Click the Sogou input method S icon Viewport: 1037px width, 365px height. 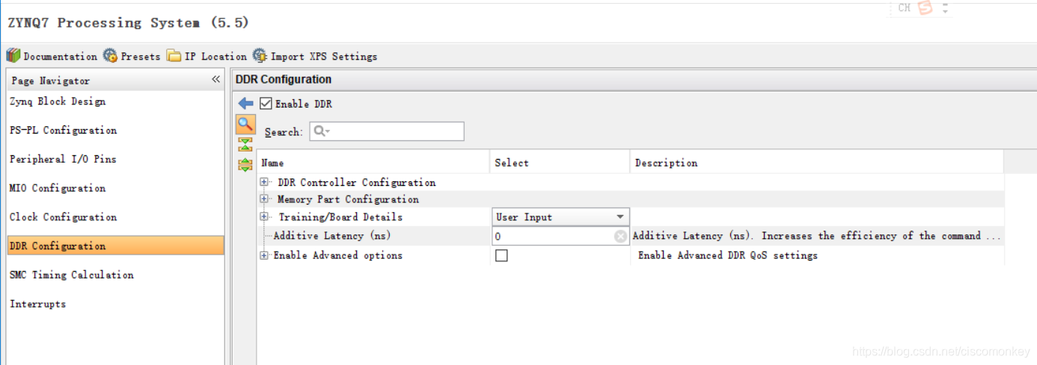tap(926, 8)
